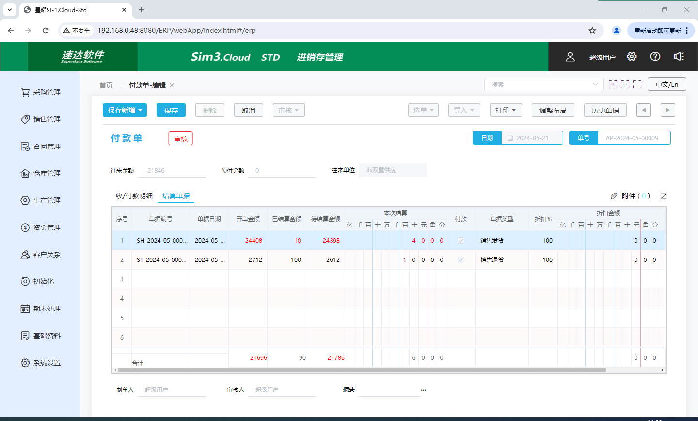Viewport: 698px width, 421px height.
Task: Click the user profile icon in header
Action: (x=570, y=57)
